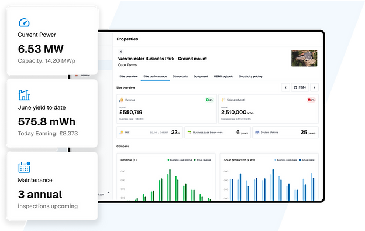Click the 575.8 mWh yield value
This screenshot has height=231, width=365.
(47, 121)
